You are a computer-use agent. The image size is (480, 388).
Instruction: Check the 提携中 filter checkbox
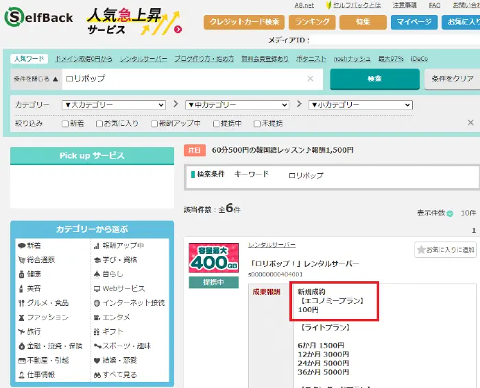[x=216, y=124]
